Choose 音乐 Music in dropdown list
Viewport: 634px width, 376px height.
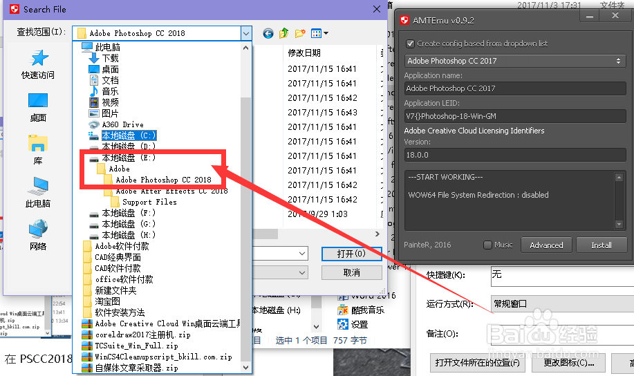[x=104, y=91]
